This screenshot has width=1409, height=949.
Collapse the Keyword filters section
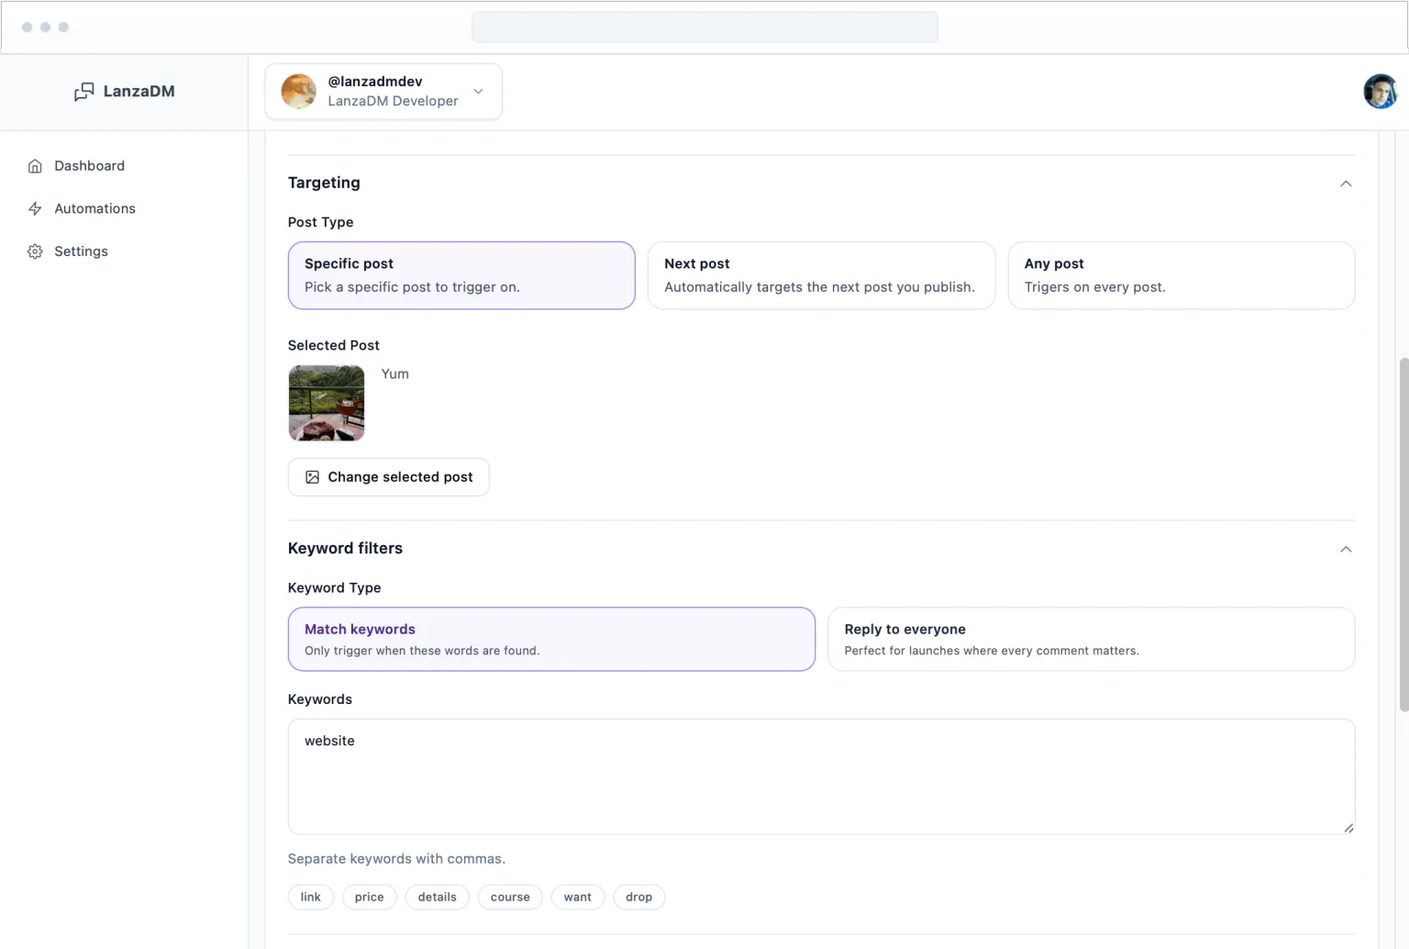point(1345,549)
